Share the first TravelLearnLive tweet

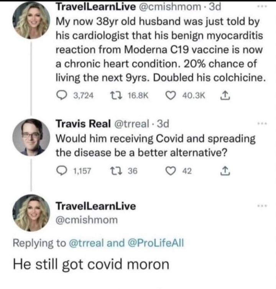click(225, 95)
